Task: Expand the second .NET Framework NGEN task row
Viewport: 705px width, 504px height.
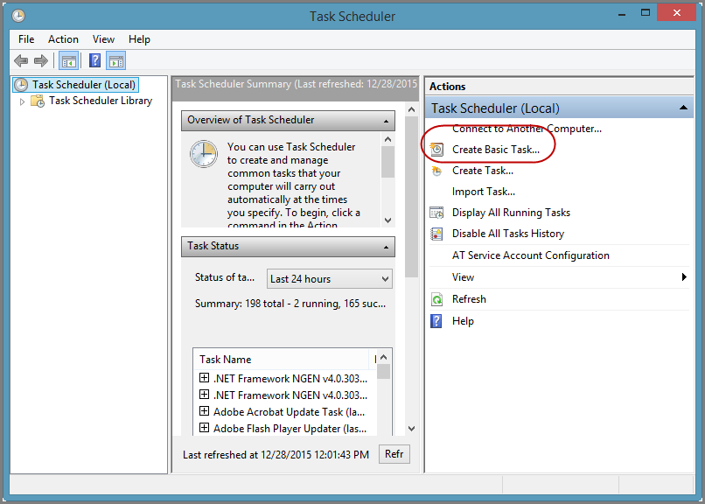Action: 204,395
